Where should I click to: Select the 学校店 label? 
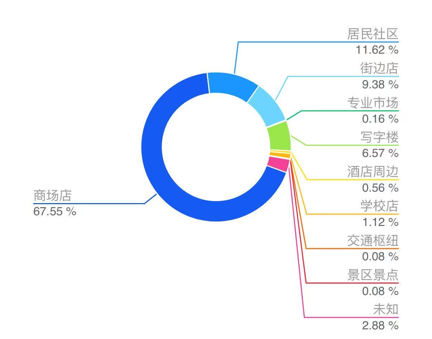379,206
